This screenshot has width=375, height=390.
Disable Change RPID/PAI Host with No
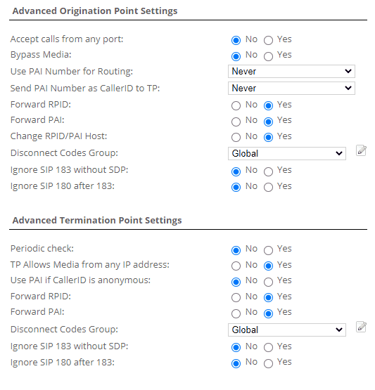[x=236, y=137]
